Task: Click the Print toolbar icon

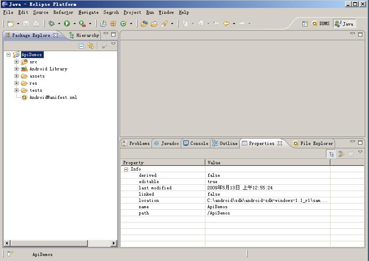Action: pos(36,23)
